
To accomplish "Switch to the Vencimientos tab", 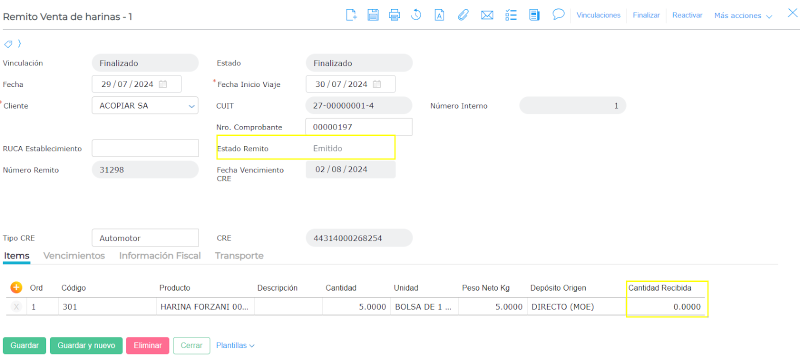I will [x=74, y=255].
